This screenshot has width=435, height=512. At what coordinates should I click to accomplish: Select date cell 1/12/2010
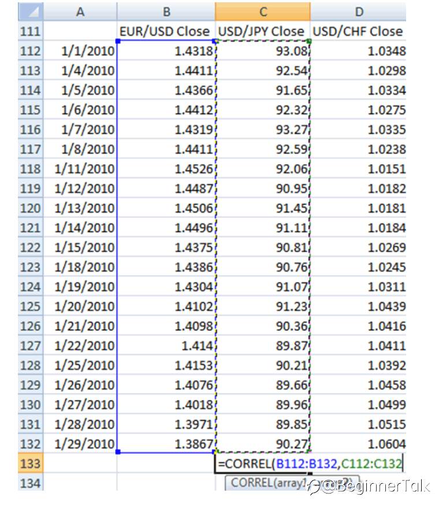coord(80,188)
